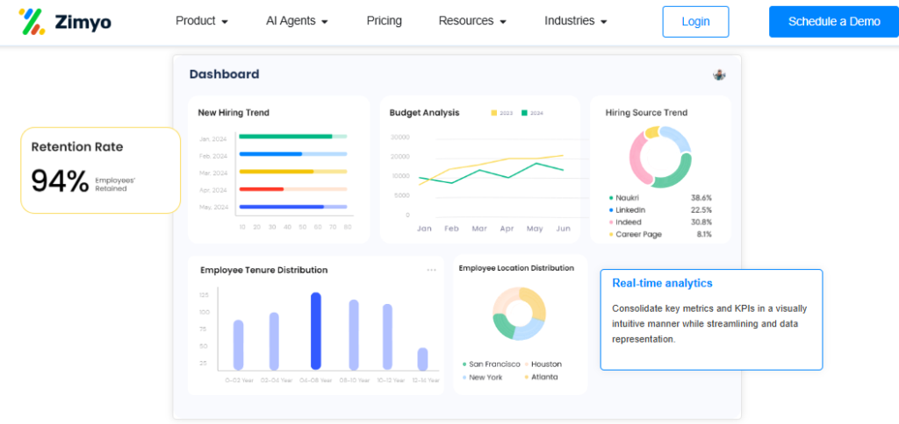Select the Jan, 2024 hiring bar

[x=293, y=136]
